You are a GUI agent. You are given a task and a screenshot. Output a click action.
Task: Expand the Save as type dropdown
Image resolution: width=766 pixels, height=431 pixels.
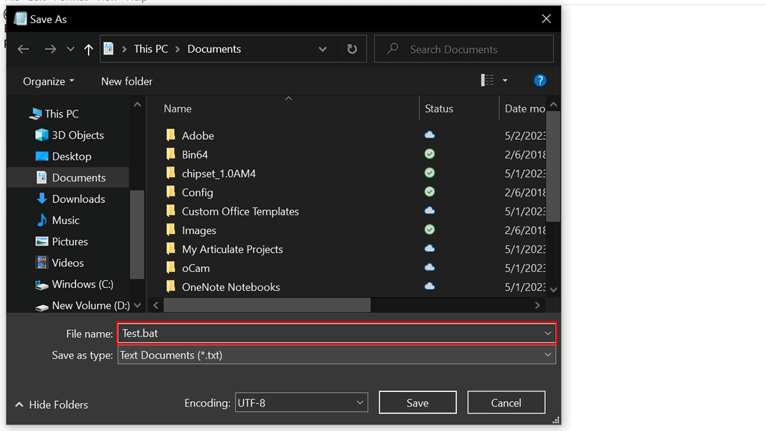click(x=336, y=355)
